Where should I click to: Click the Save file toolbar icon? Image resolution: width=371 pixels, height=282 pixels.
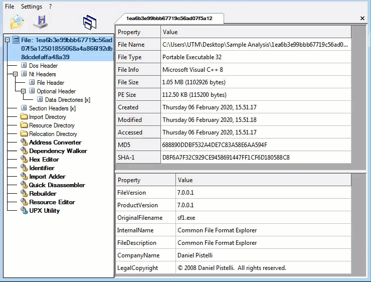[40, 22]
